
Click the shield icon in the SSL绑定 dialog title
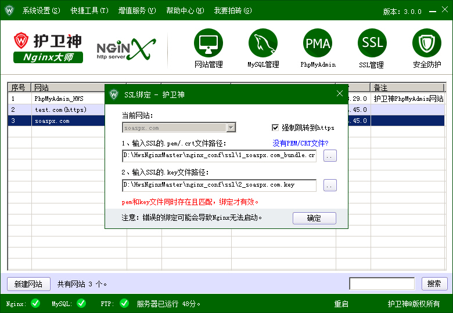[x=114, y=94]
